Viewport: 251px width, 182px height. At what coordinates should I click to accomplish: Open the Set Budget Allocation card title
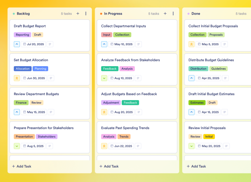pyautogui.click(x=31, y=60)
